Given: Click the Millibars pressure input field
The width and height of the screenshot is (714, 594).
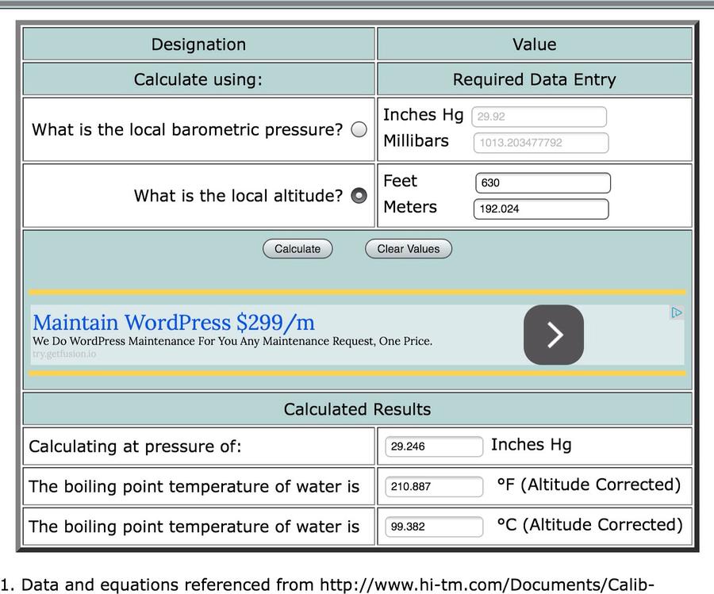Looking at the screenshot, I should click(541, 143).
